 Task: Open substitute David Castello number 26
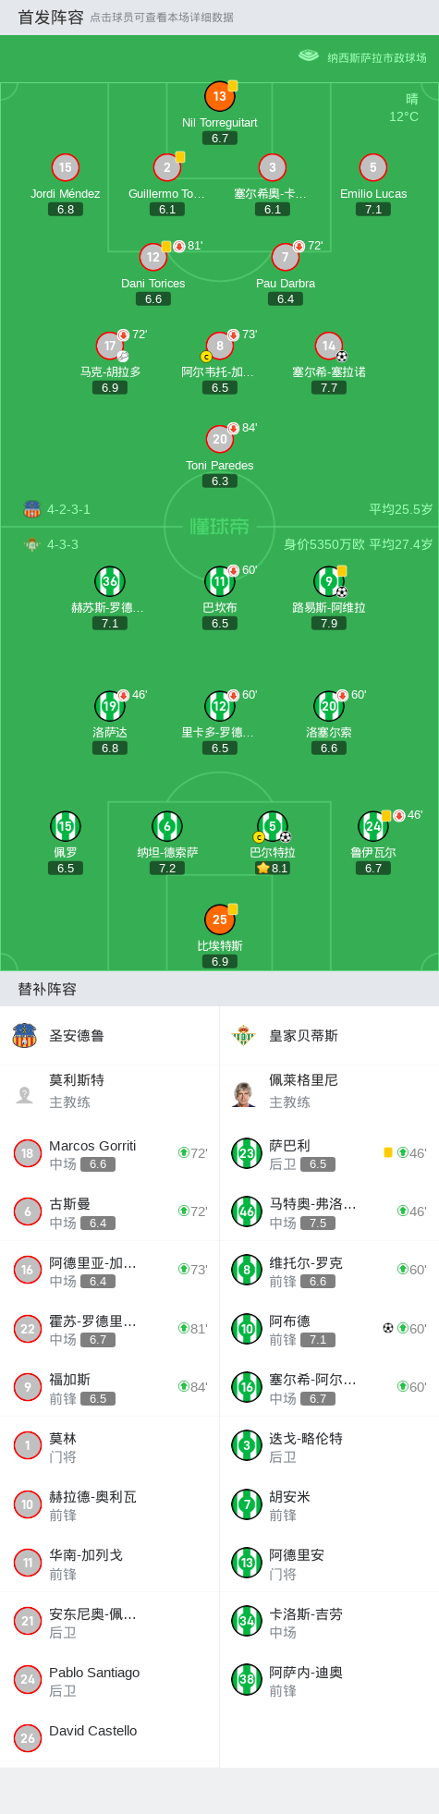pos(110,1738)
